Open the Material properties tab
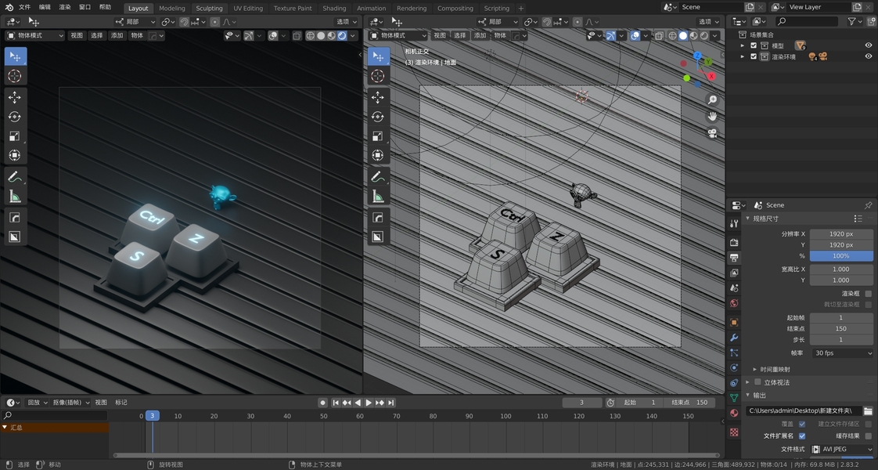Image resolution: width=878 pixels, height=470 pixels. pos(734,414)
